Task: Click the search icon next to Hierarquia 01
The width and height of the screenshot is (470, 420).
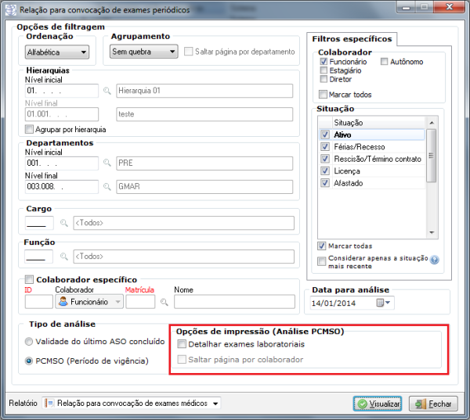Action: click(x=107, y=91)
